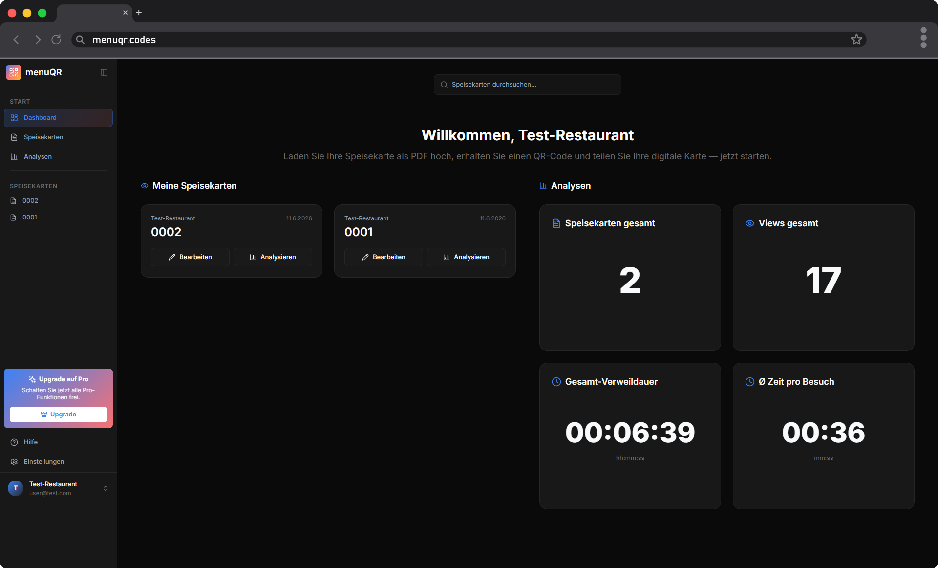Click the Views gesamt value 17
The height and width of the screenshot is (568, 938).
tap(824, 281)
